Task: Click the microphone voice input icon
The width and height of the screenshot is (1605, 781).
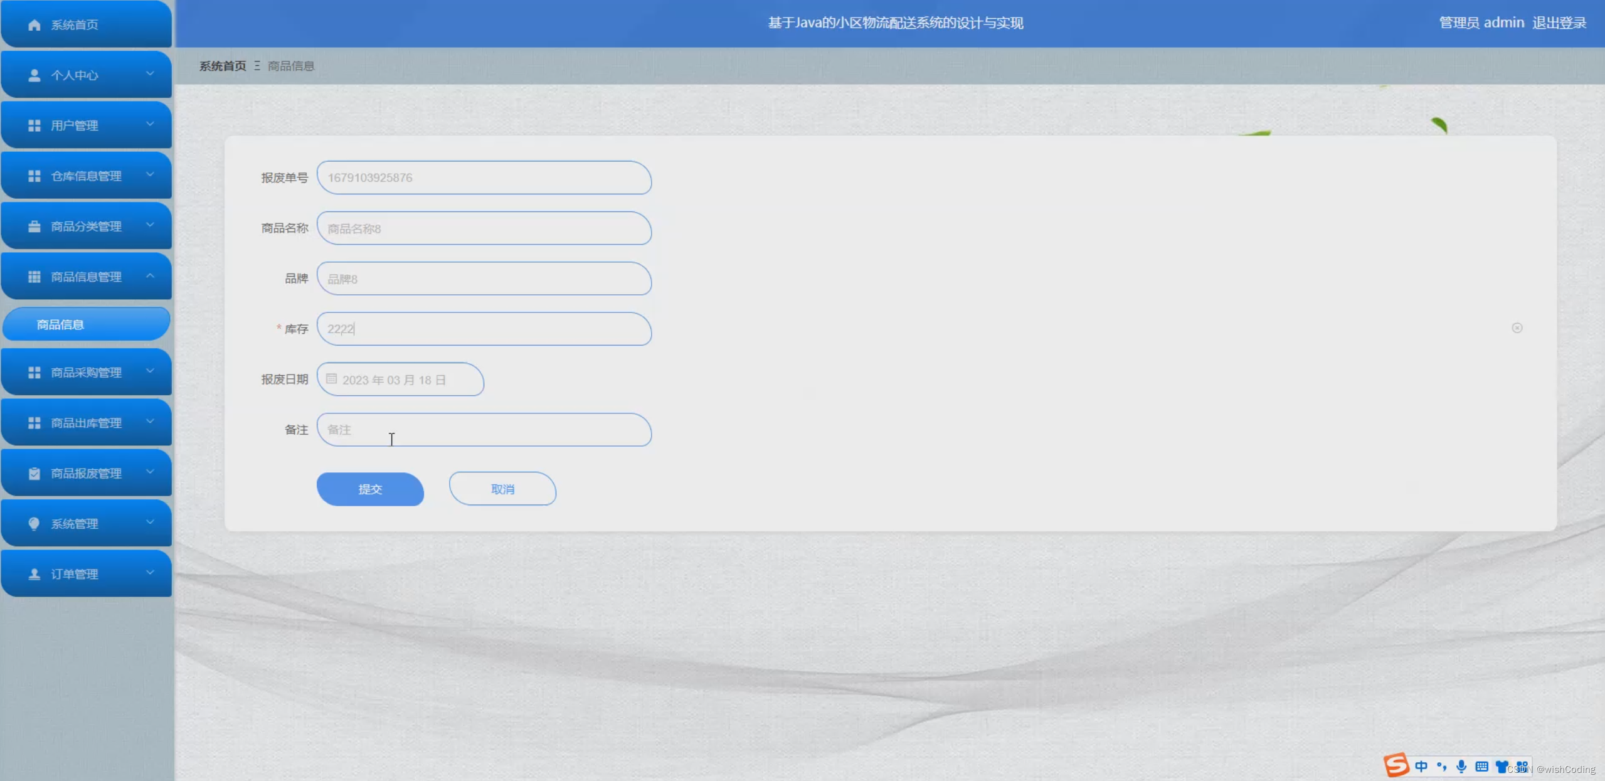Action: 1462,767
